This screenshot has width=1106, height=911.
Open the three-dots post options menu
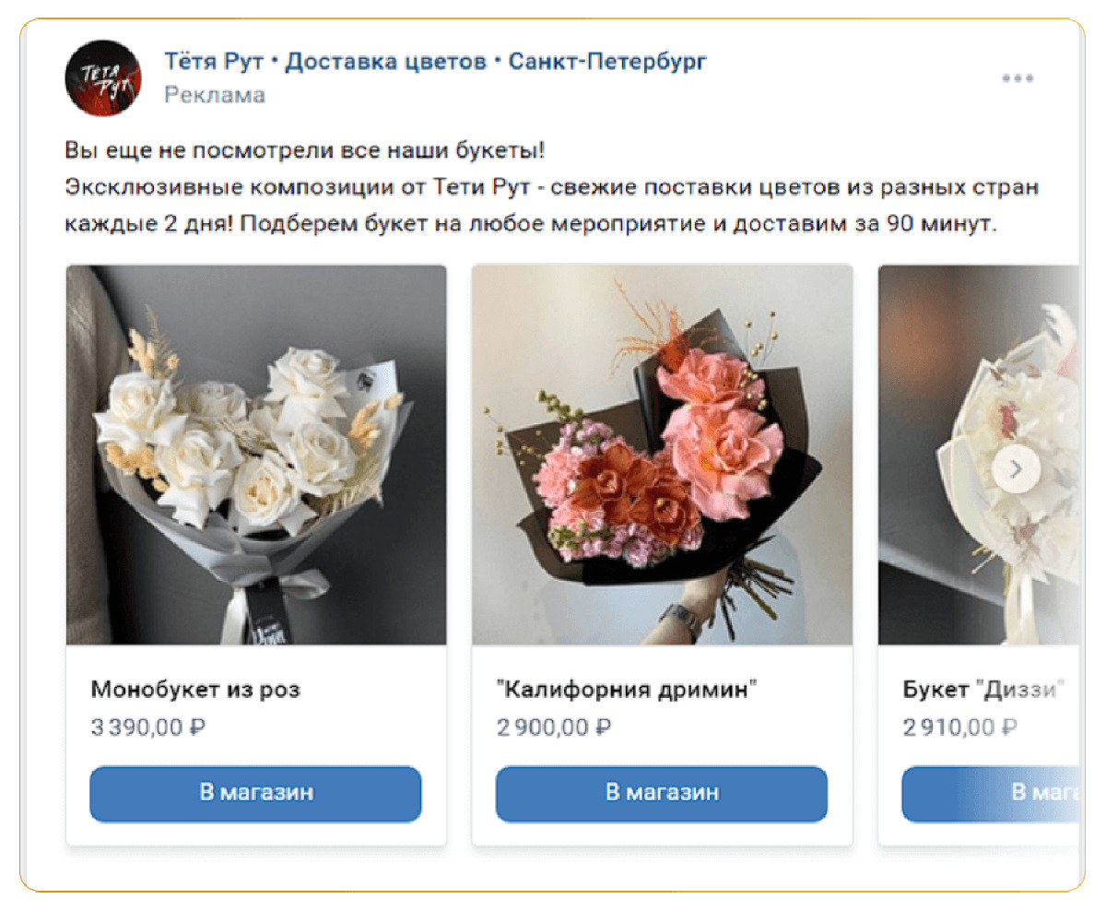pos(1018,79)
